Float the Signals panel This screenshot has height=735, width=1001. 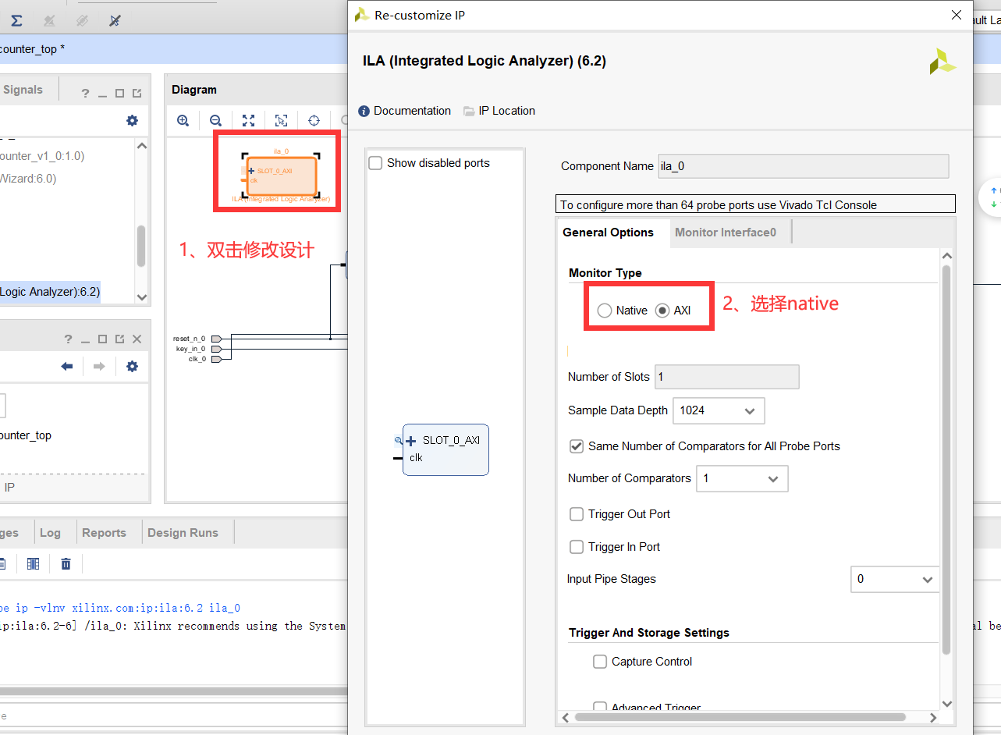click(137, 93)
